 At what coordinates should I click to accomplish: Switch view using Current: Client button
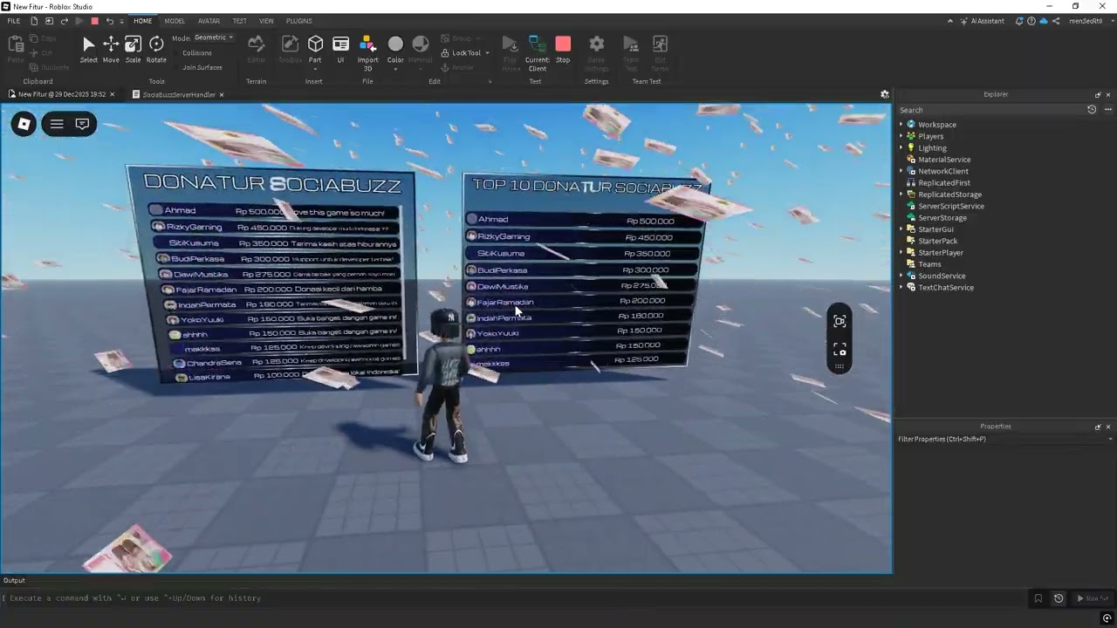click(x=537, y=52)
